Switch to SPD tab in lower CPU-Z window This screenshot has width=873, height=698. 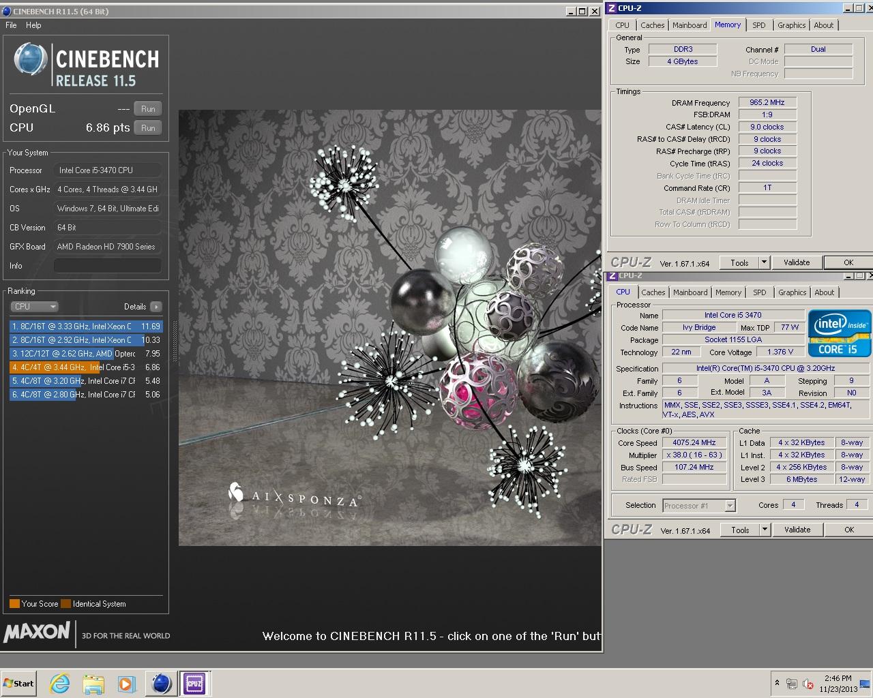[760, 292]
